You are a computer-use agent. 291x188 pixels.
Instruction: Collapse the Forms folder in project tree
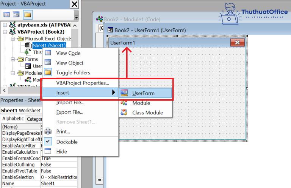[x=13, y=59]
